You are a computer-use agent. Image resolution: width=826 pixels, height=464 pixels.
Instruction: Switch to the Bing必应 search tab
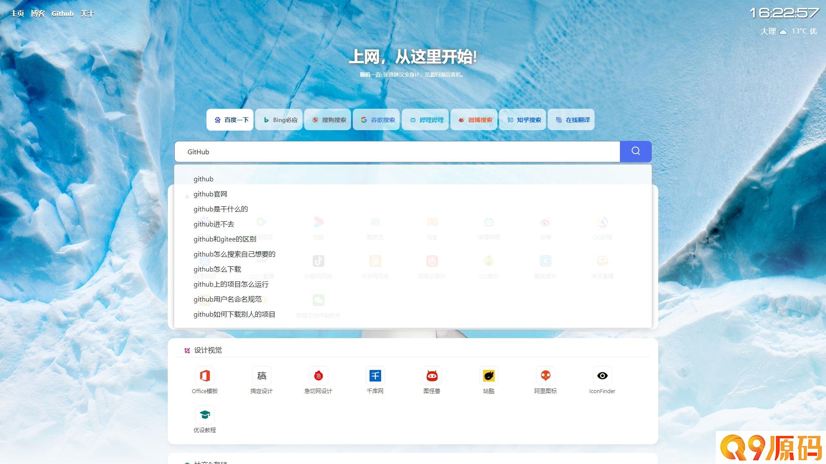pyautogui.click(x=279, y=120)
